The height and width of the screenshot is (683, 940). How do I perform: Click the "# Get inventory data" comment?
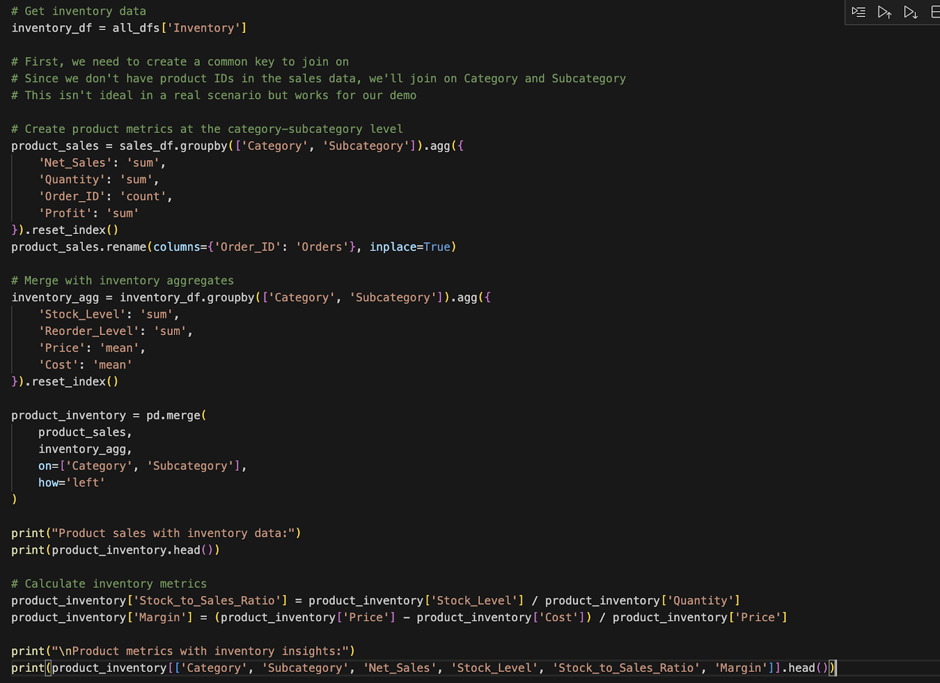(x=79, y=11)
